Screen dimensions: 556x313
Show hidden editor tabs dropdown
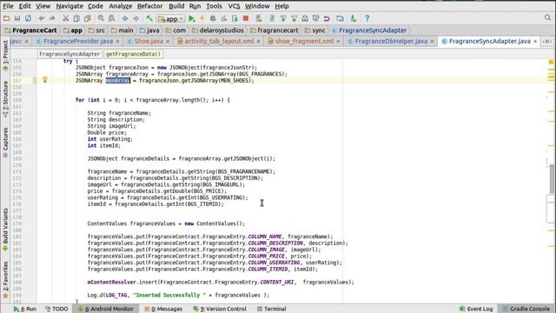point(546,42)
